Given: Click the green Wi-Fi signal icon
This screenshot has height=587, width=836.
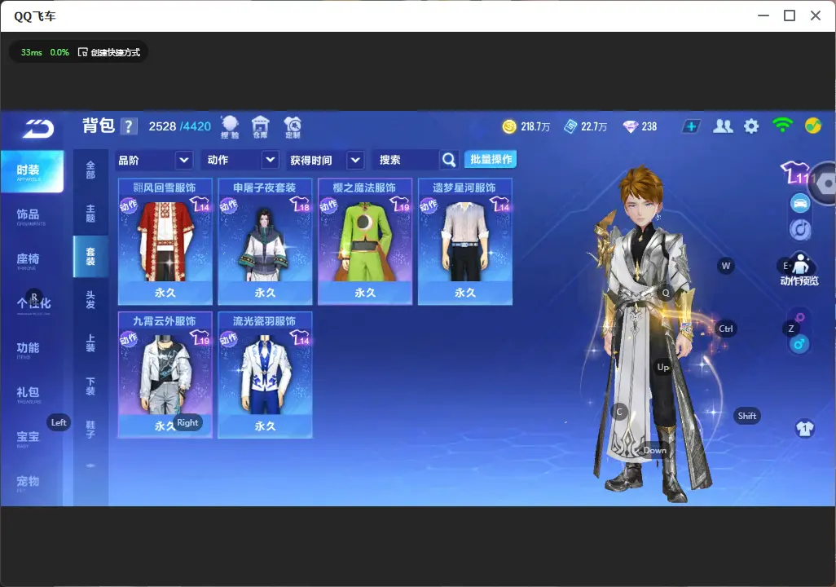Looking at the screenshot, I should [x=782, y=126].
